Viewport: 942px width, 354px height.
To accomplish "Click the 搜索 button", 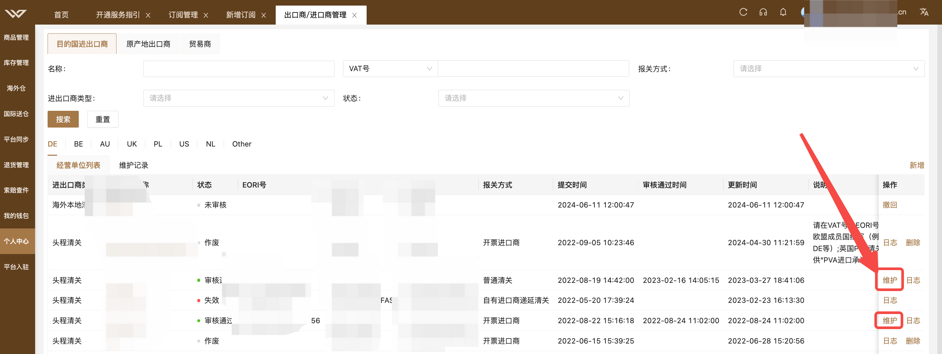I will (x=63, y=119).
